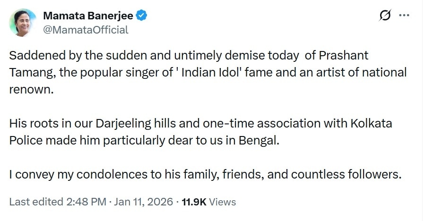The width and height of the screenshot is (433, 221).
Task: Open Mamata Banerjee's profile picture
Action: pyautogui.click(x=22, y=23)
